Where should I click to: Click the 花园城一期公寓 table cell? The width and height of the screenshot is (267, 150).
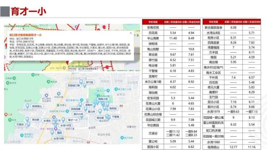click(213, 118)
